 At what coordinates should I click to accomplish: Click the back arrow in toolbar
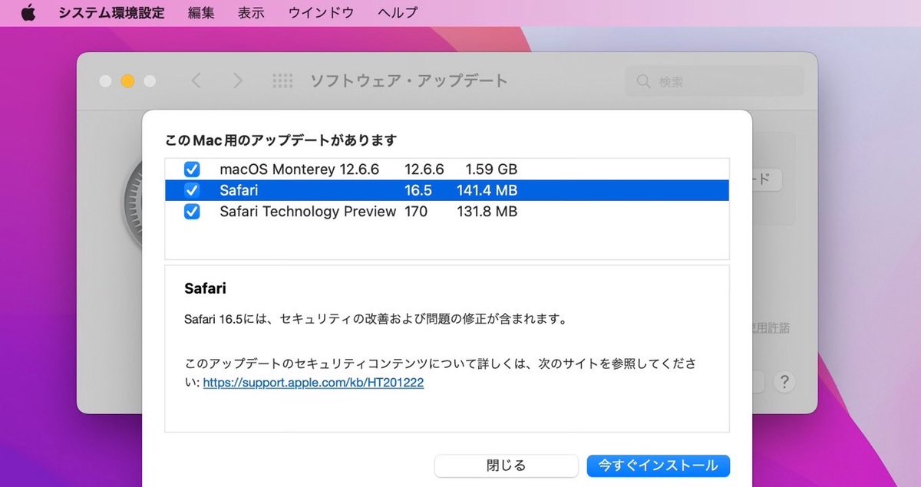[x=196, y=81]
